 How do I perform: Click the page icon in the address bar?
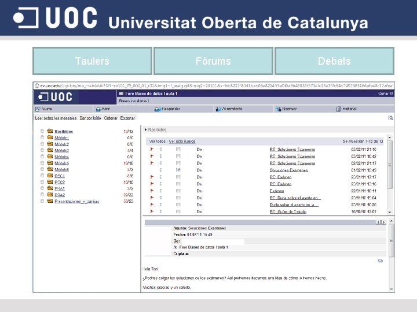coord(36,86)
